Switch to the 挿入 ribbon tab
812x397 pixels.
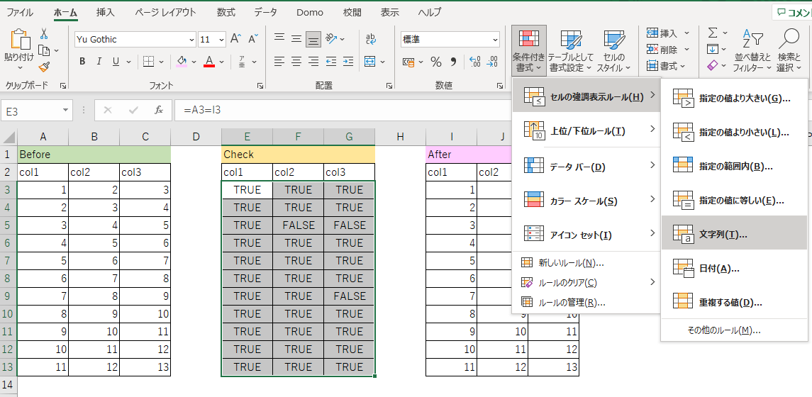click(x=105, y=13)
